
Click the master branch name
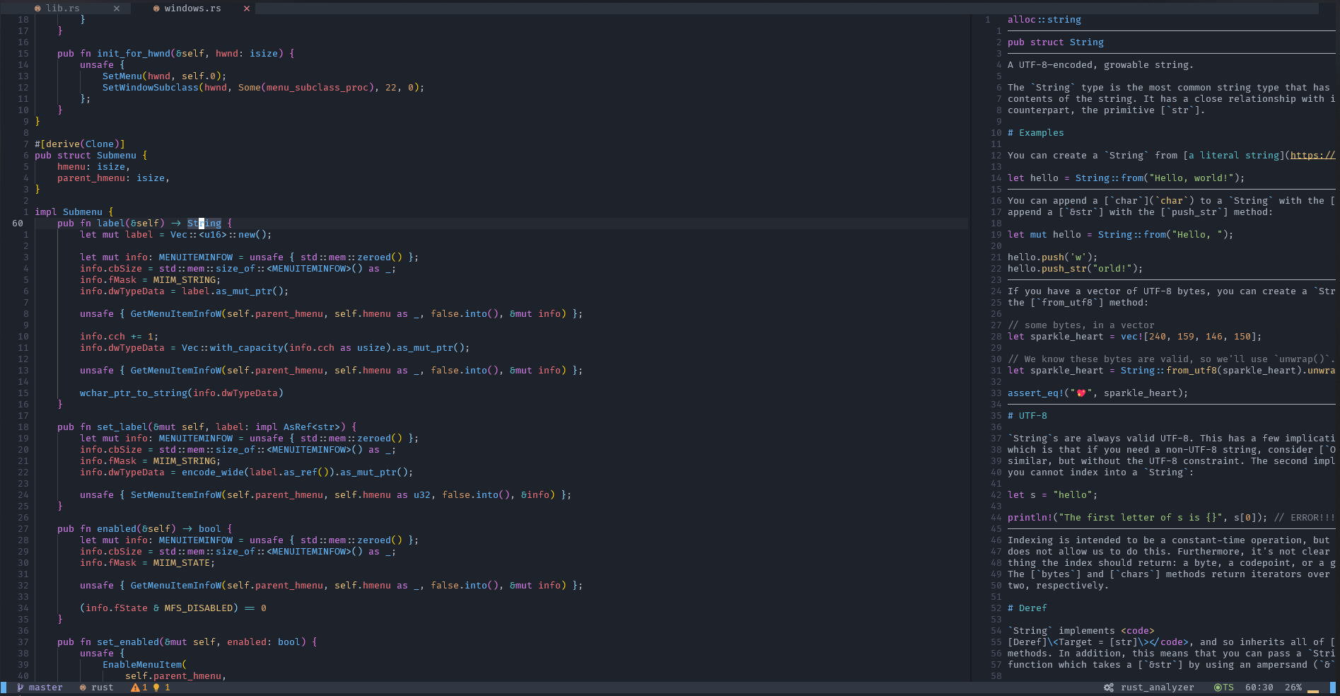[x=45, y=688]
